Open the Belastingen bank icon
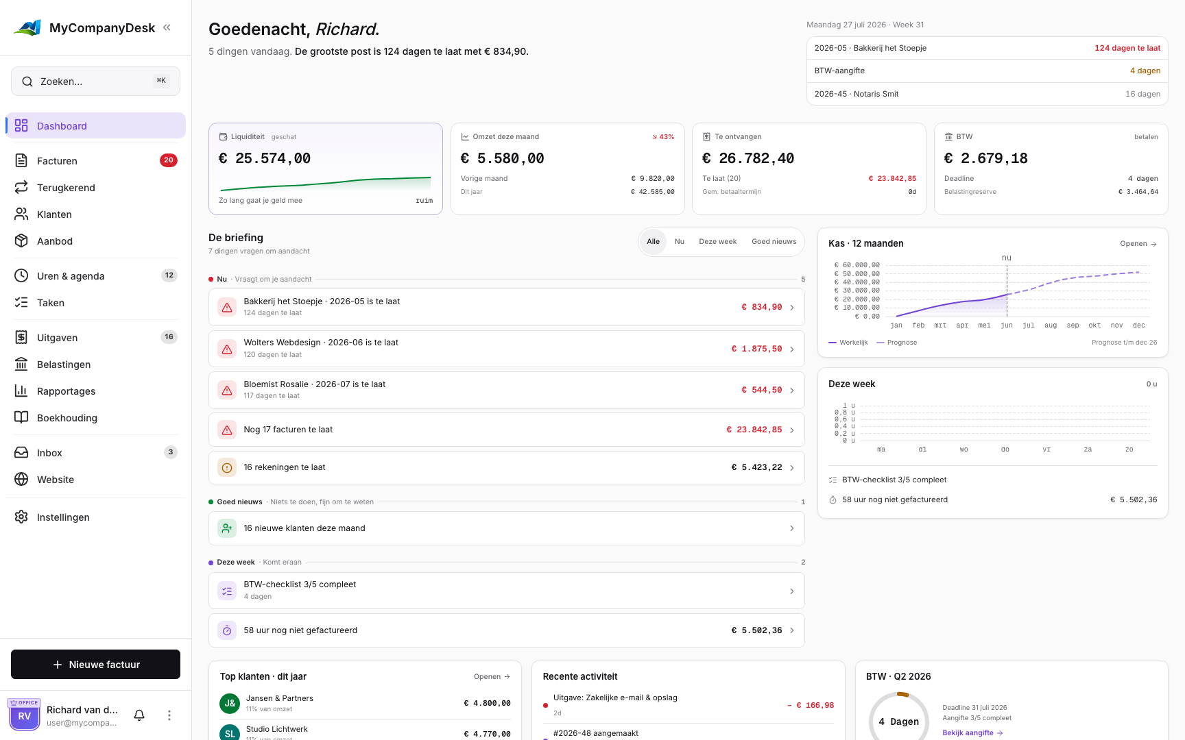The image size is (1185, 740). click(21, 364)
